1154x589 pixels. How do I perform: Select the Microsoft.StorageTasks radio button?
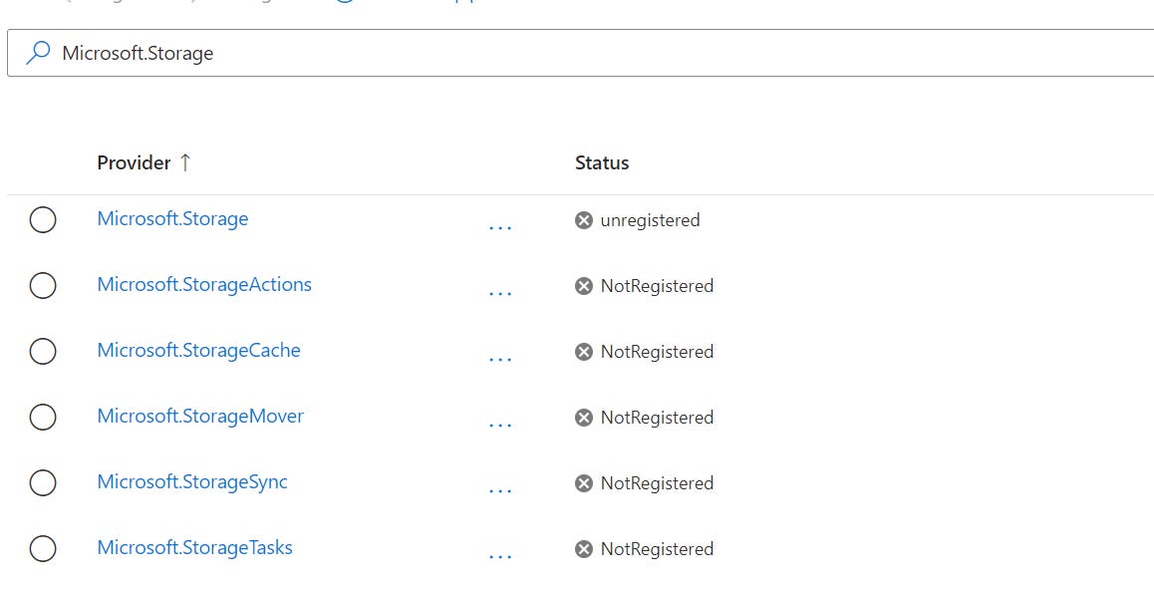(x=43, y=548)
